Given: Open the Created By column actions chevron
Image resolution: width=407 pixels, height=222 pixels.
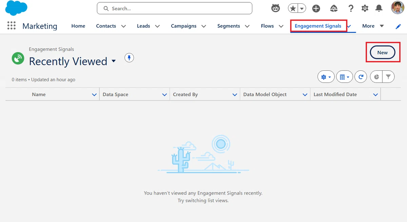Looking at the screenshot, I should tap(235, 95).
